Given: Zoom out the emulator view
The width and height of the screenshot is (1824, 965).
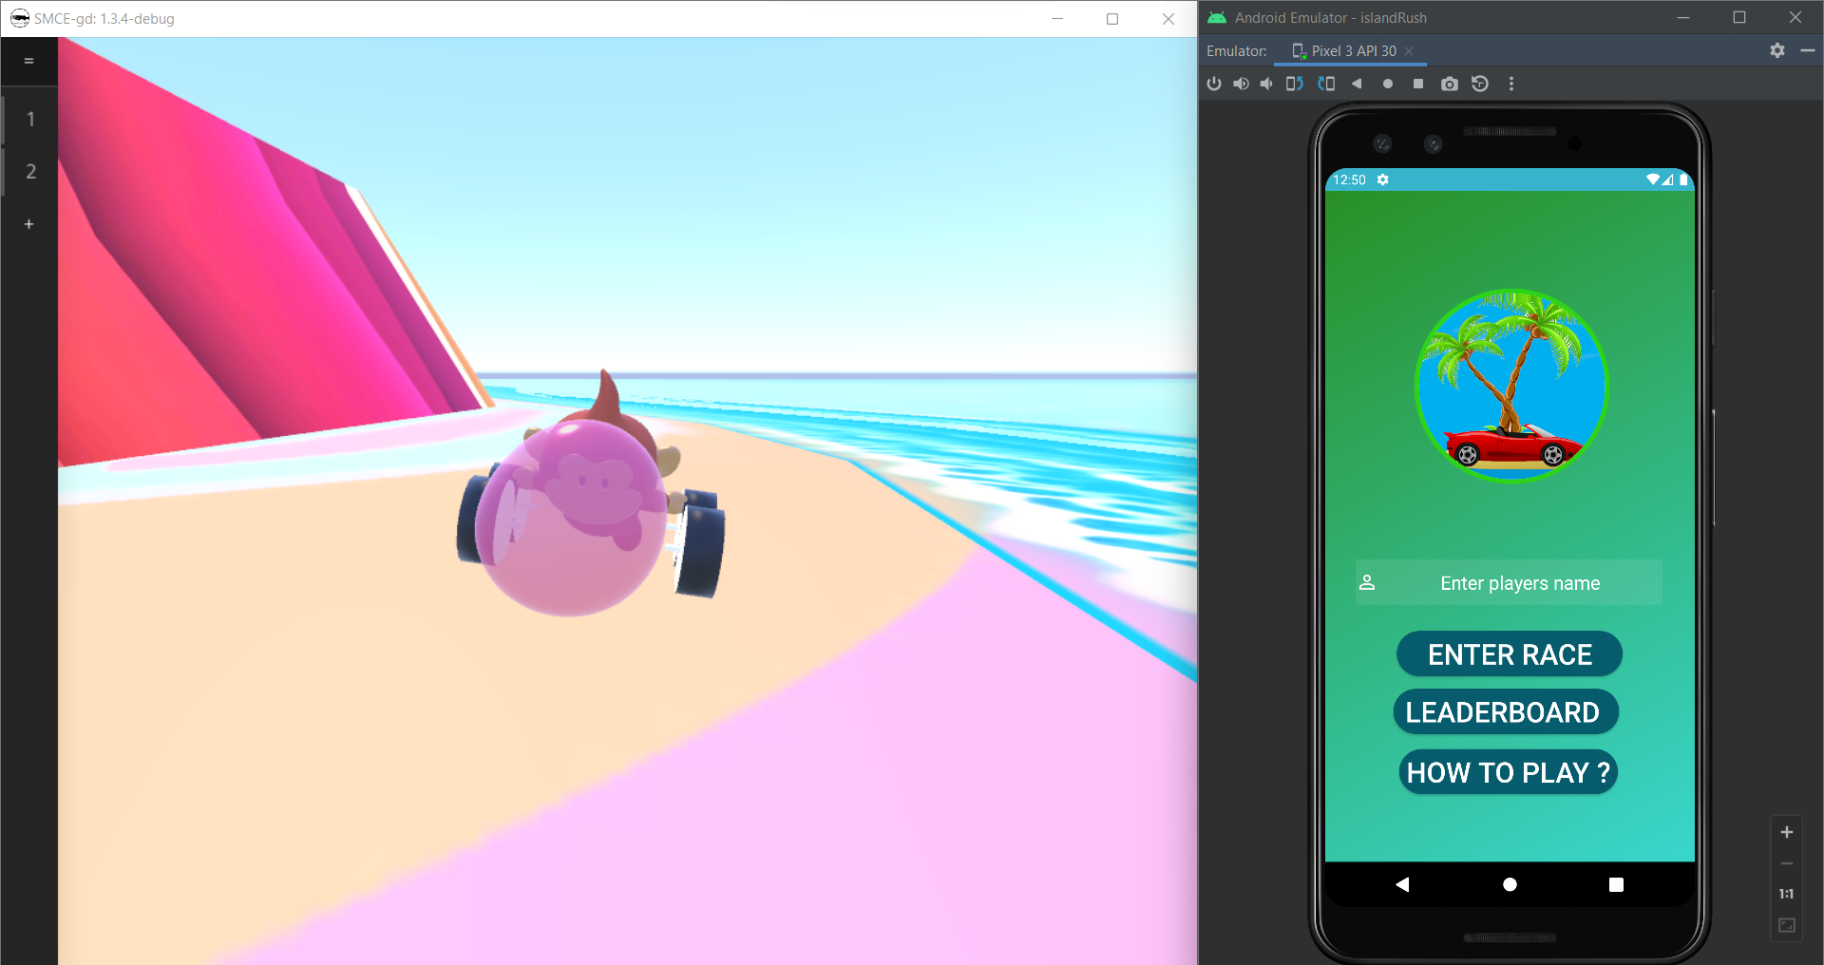Looking at the screenshot, I should coord(1787,863).
